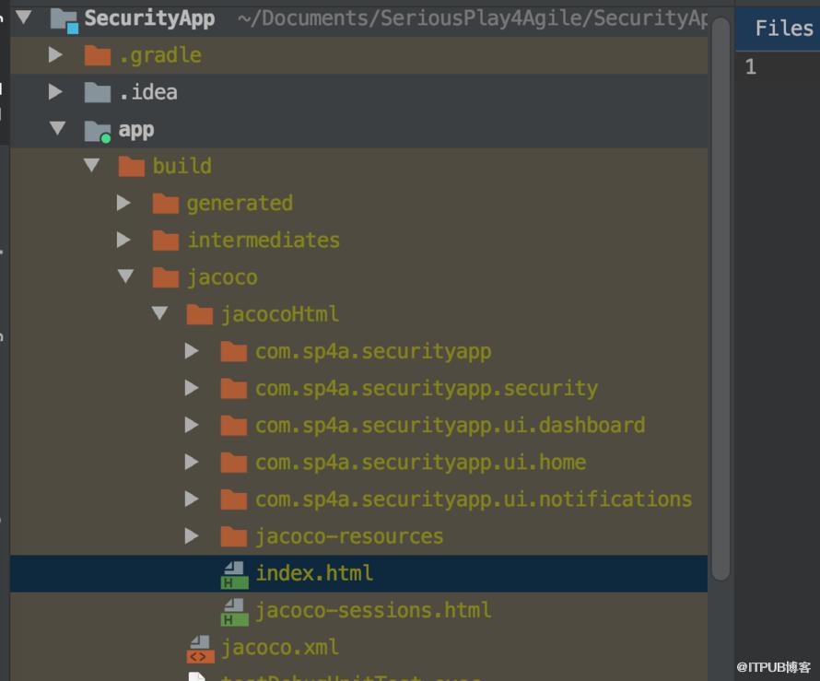
Task: Click the project tree vertical scrollbar
Action: pyautogui.click(x=720, y=299)
